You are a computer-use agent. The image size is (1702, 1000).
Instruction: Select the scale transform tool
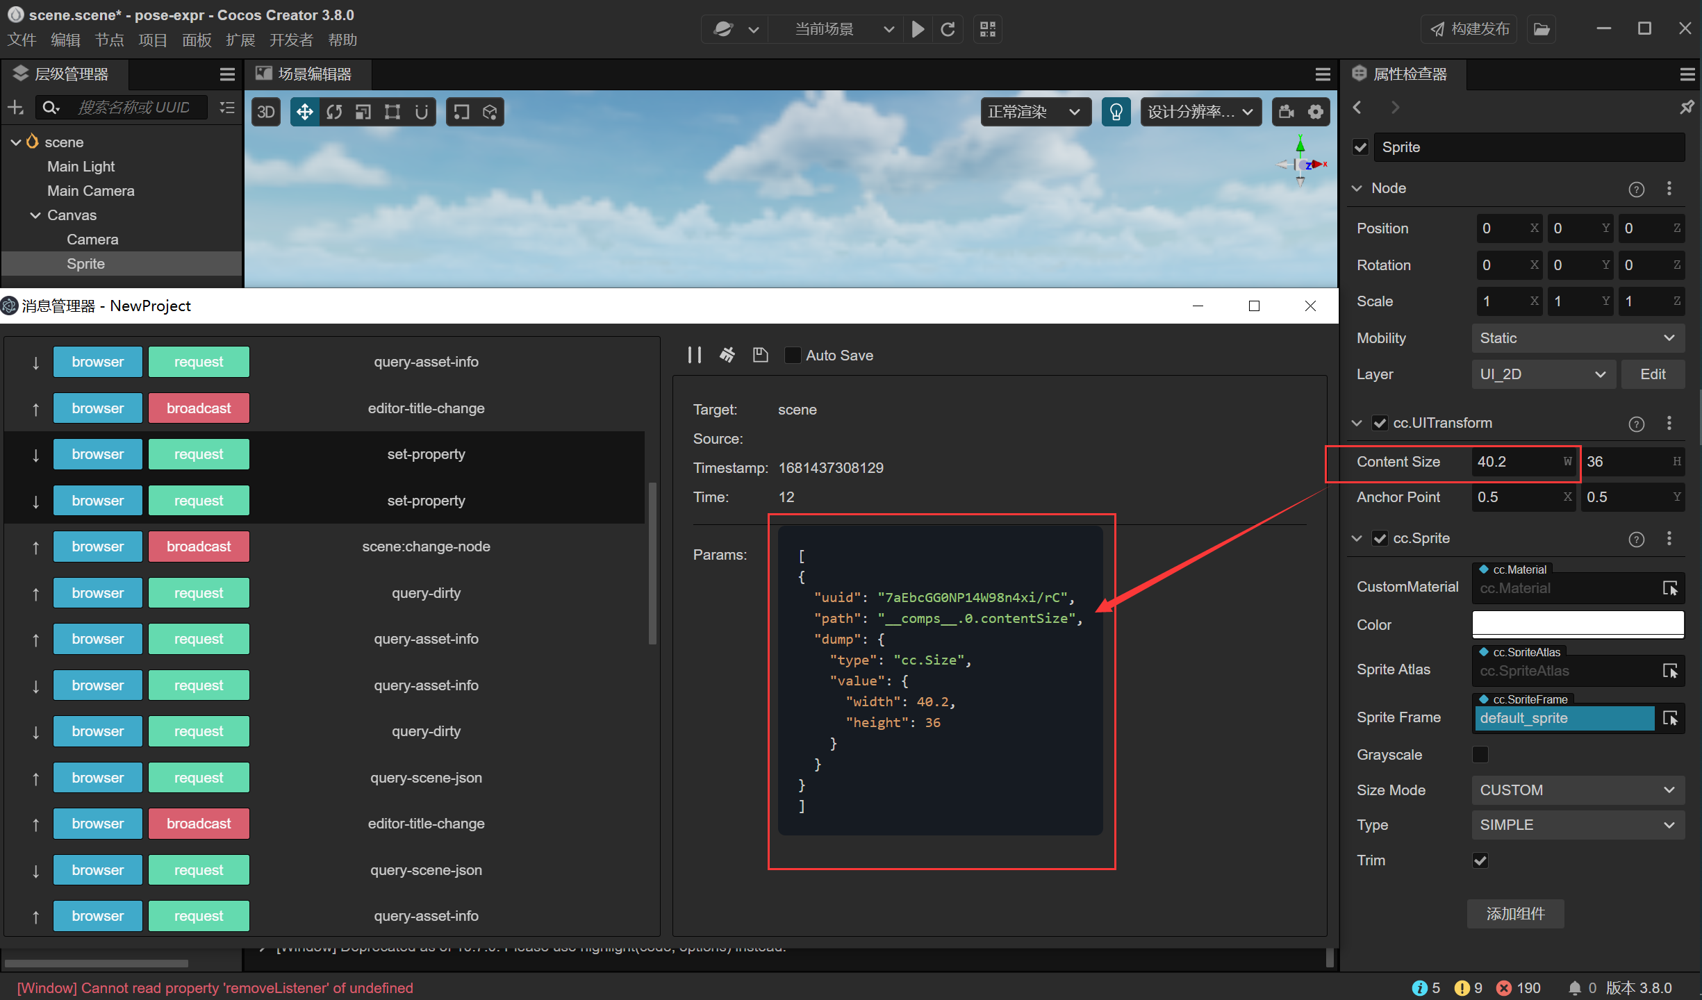[363, 112]
